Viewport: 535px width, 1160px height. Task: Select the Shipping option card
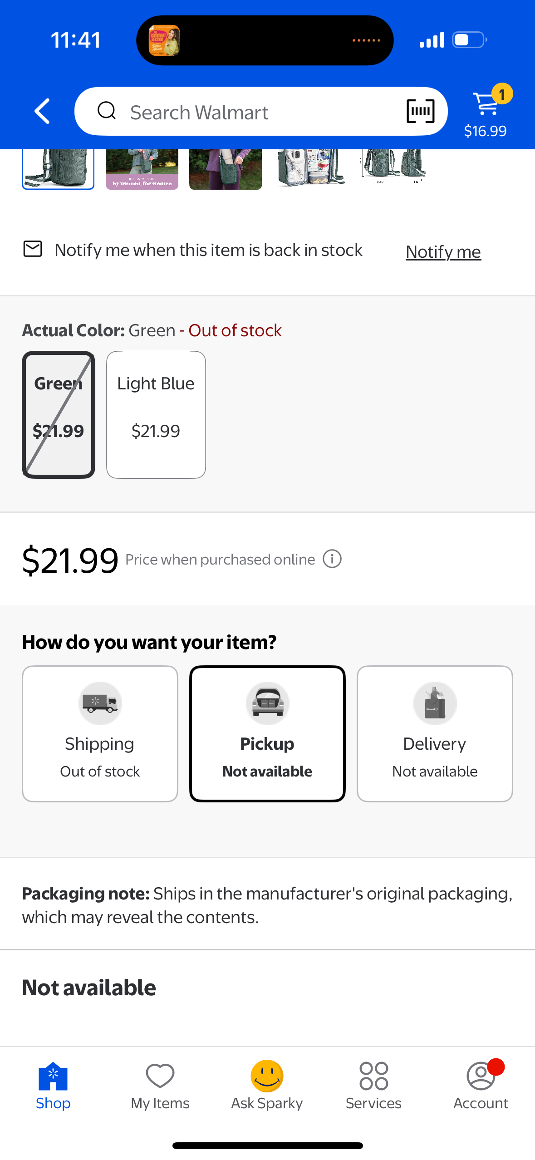pos(100,733)
